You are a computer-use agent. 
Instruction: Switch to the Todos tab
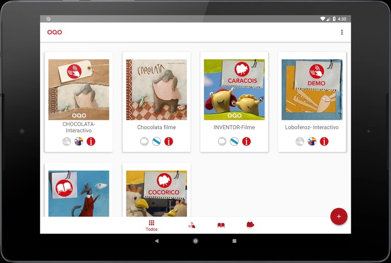152,226
